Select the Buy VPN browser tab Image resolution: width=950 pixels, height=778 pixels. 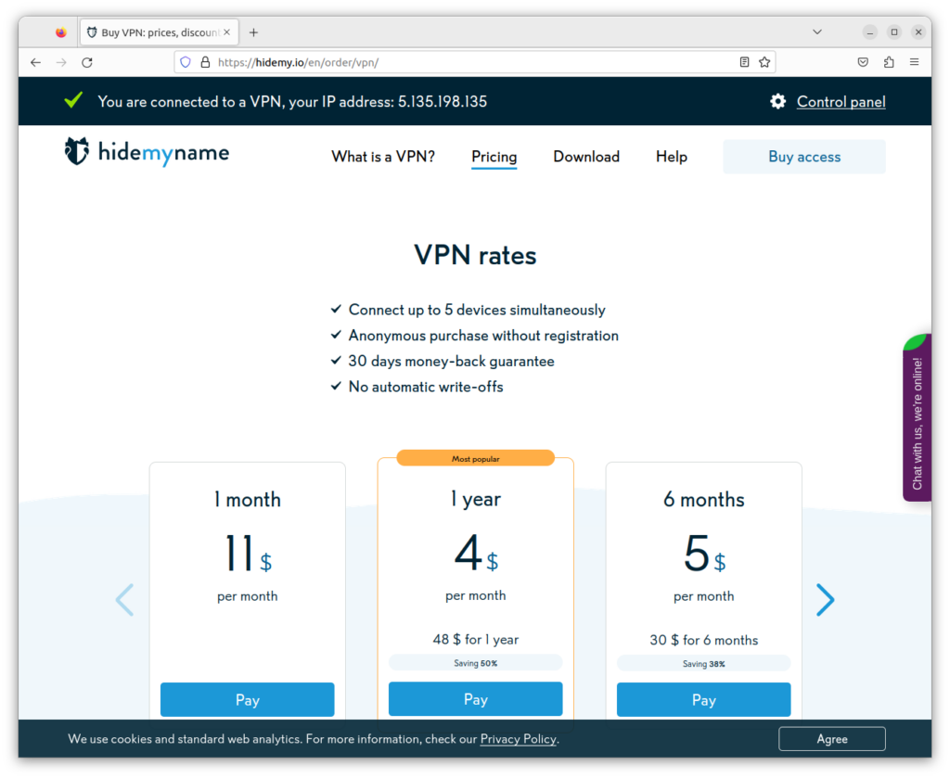(x=160, y=32)
